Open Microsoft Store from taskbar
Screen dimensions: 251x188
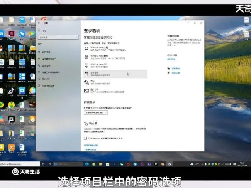(108, 164)
